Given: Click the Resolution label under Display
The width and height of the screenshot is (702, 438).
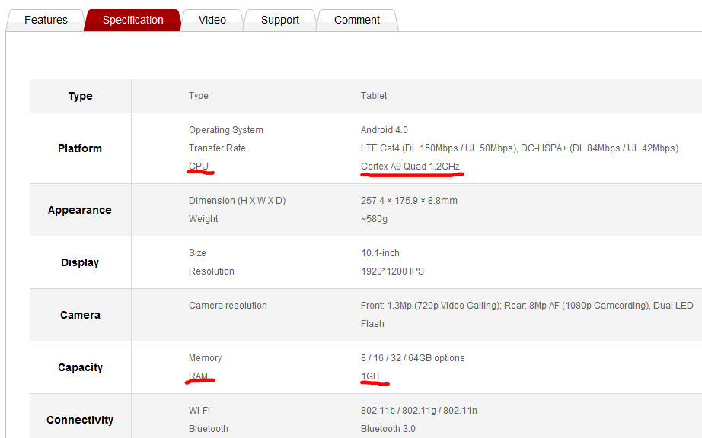Looking at the screenshot, I should (212, 271).
